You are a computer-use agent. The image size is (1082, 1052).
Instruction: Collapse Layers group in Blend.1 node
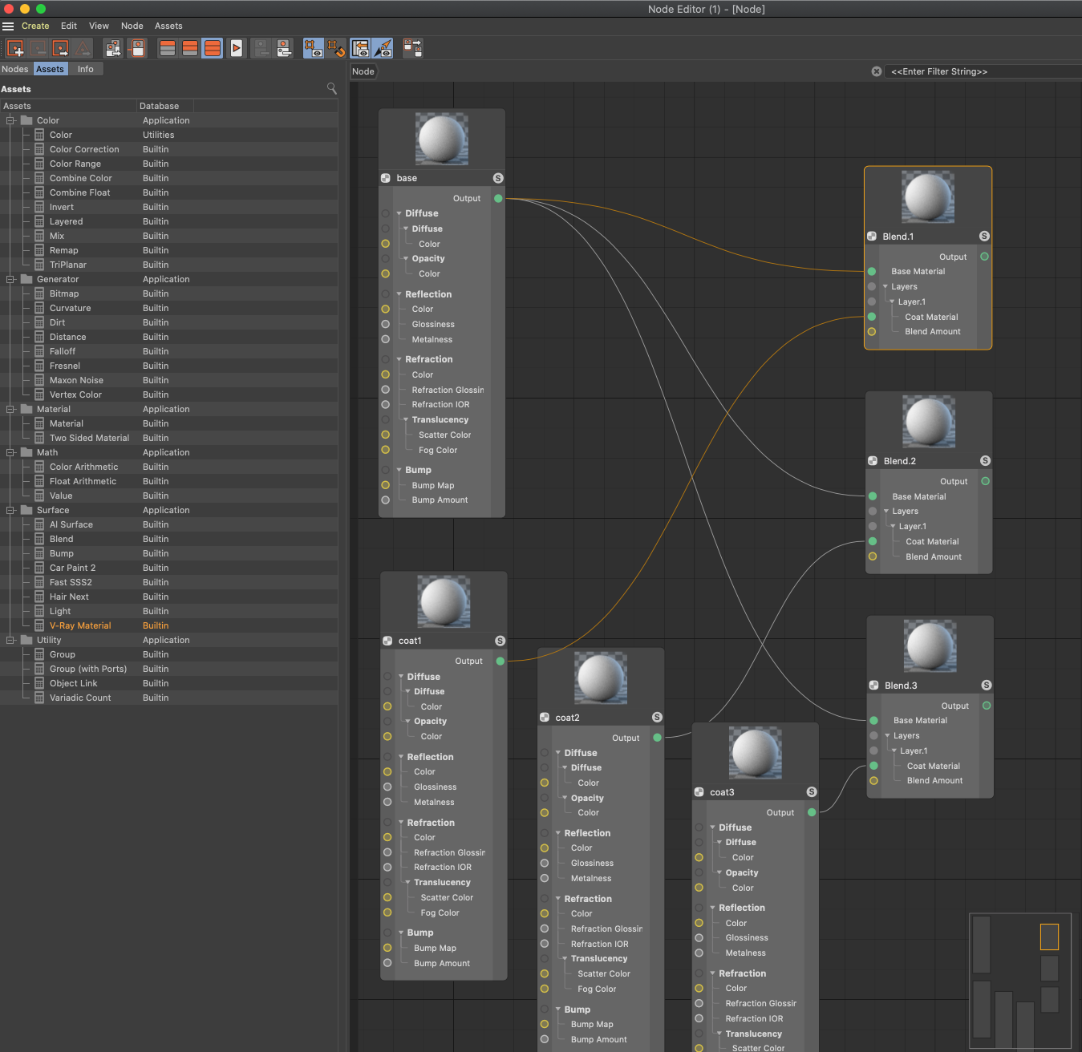885,287
